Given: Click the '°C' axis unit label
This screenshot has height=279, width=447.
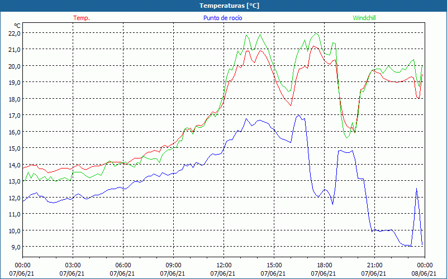Looking at the screenshot, I should pos(17,26).
